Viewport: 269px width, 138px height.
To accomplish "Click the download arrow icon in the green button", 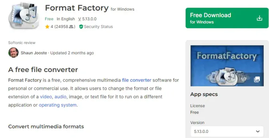I will [259, 18].
